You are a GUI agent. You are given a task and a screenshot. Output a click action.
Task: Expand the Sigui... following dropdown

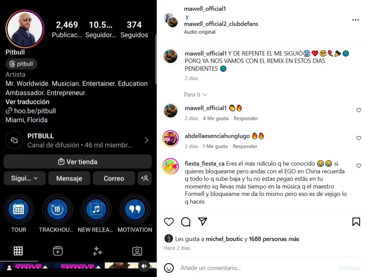[x=25, y=178]
